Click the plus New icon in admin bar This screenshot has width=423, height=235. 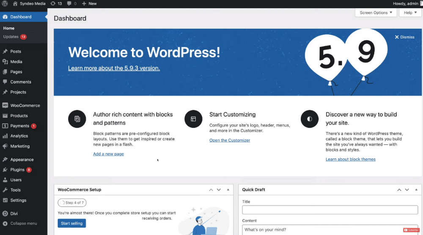(84, 3)
